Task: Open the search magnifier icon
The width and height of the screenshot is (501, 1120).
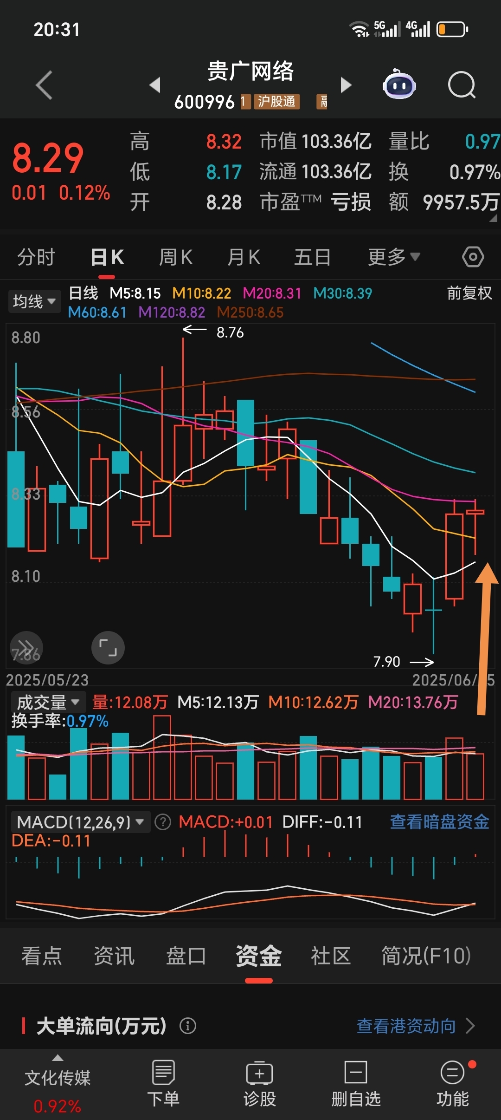Action: click(x=462, y=85)
